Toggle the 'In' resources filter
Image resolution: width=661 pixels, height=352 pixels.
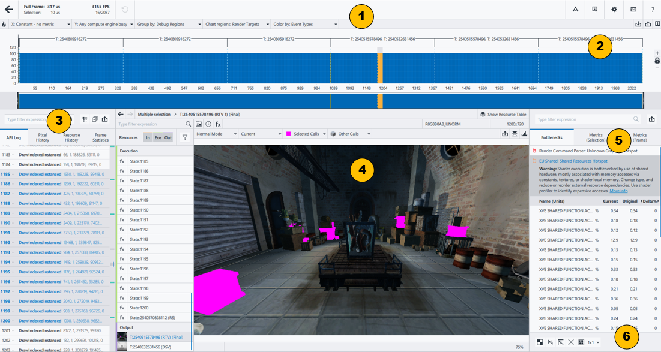click(x=148, y=137)
